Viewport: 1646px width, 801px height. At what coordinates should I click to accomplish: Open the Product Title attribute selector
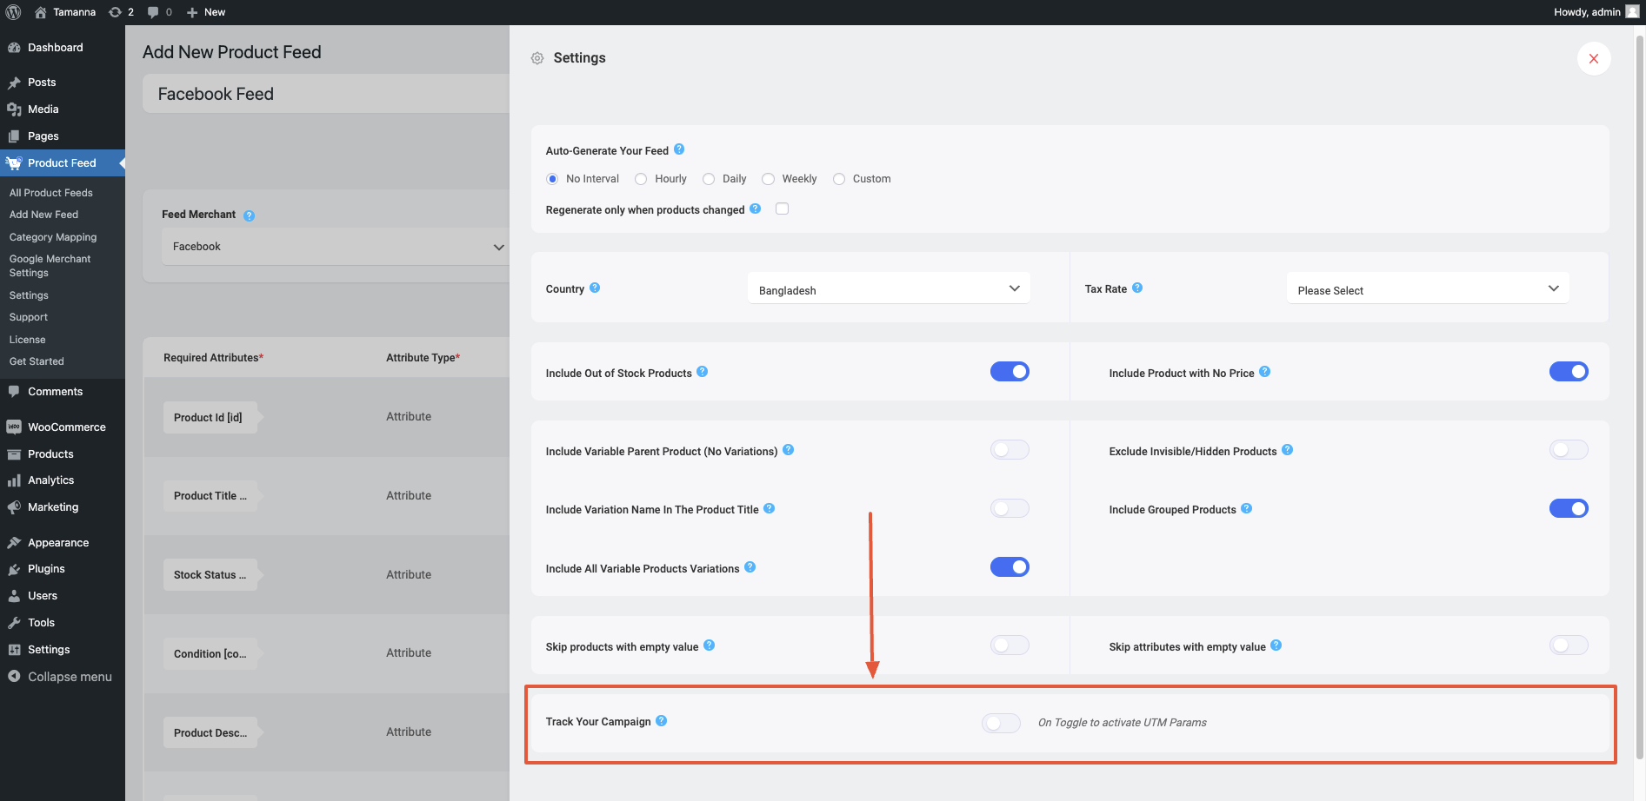(210, 496)
